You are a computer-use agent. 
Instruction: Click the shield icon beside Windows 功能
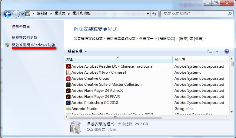tap(7, 45)
